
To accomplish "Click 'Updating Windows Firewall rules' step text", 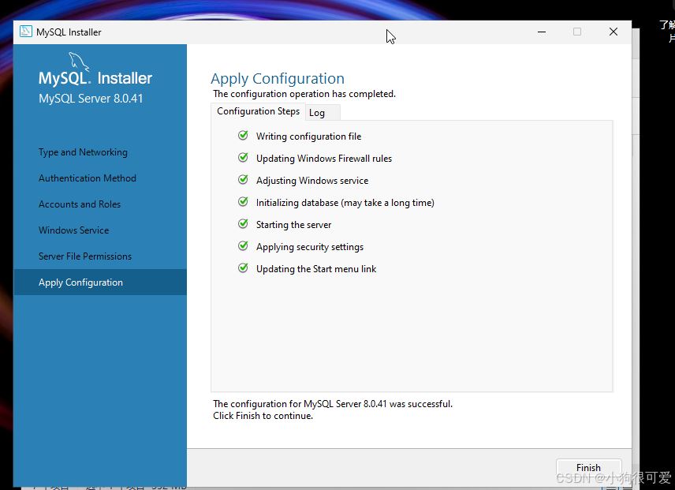I will 324,159.
